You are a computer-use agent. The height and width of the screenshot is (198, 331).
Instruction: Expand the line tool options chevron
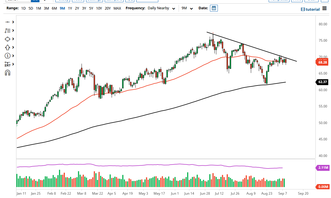[x=13, y=22]
